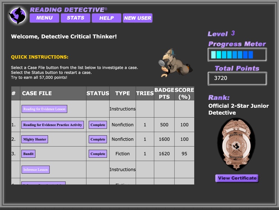The height and width of the screenshot is (210, 279).
Task: Open the Bandit case file
Action: (x=28, y=154)
